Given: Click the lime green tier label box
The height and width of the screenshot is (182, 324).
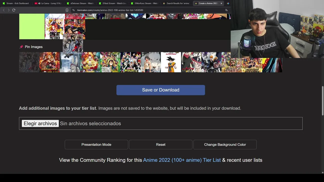Looking at the screenshot, I should tap(32, 27).
